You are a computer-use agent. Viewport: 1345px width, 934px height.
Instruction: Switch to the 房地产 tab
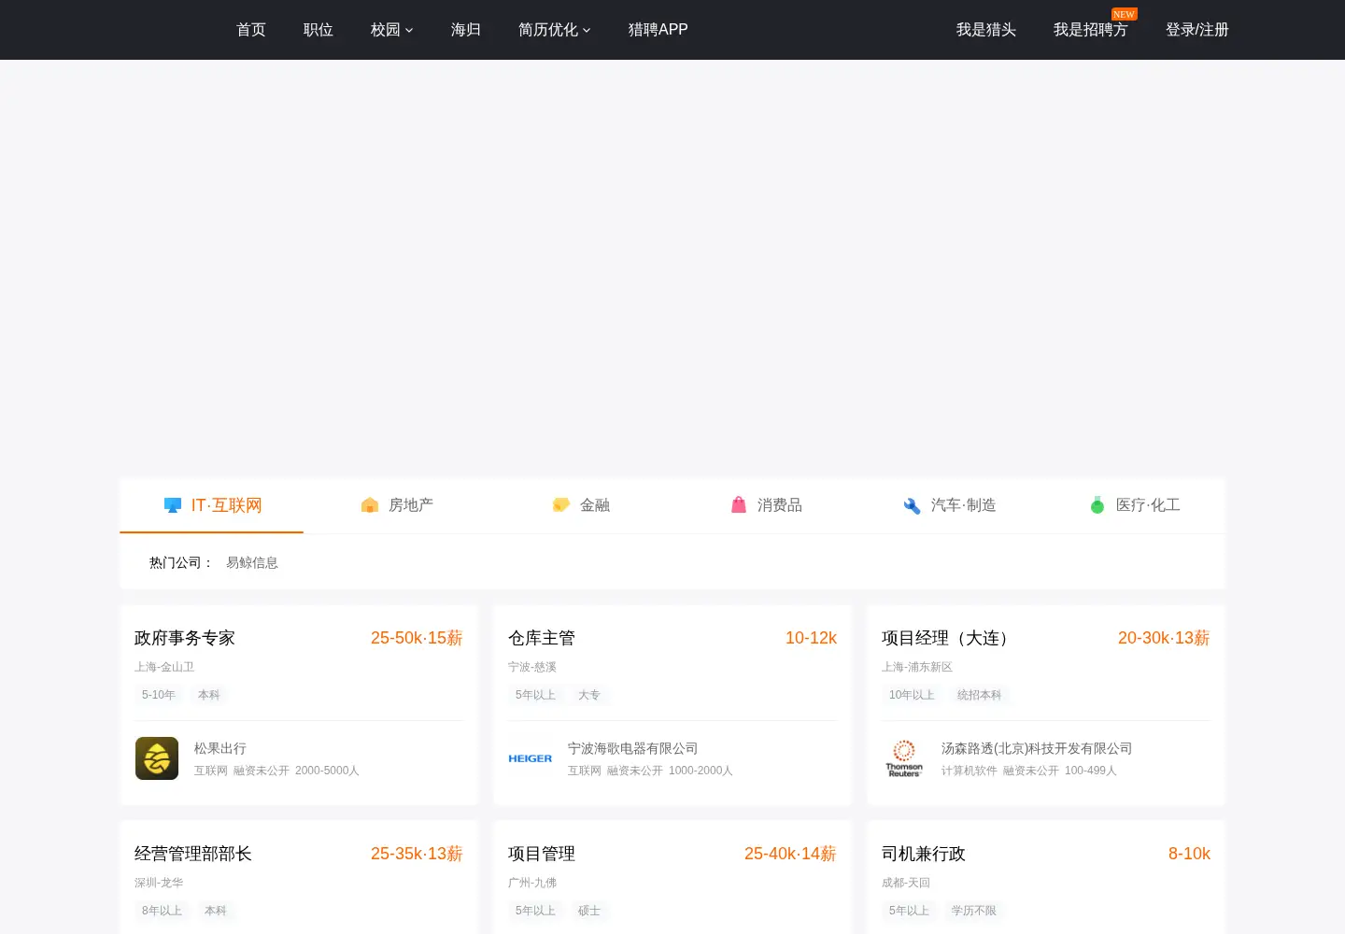(x=396, y=505)
